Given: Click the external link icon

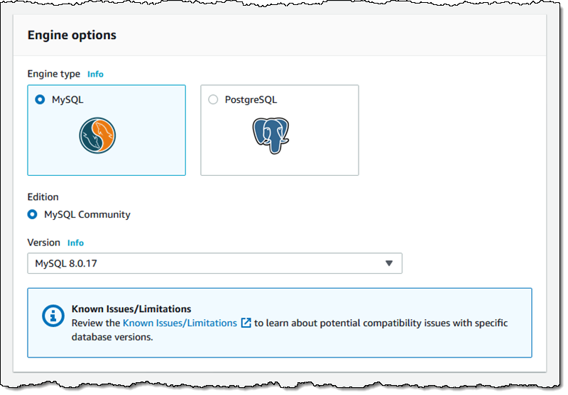Looking at the screenshot, I should (x=246, y=323).
